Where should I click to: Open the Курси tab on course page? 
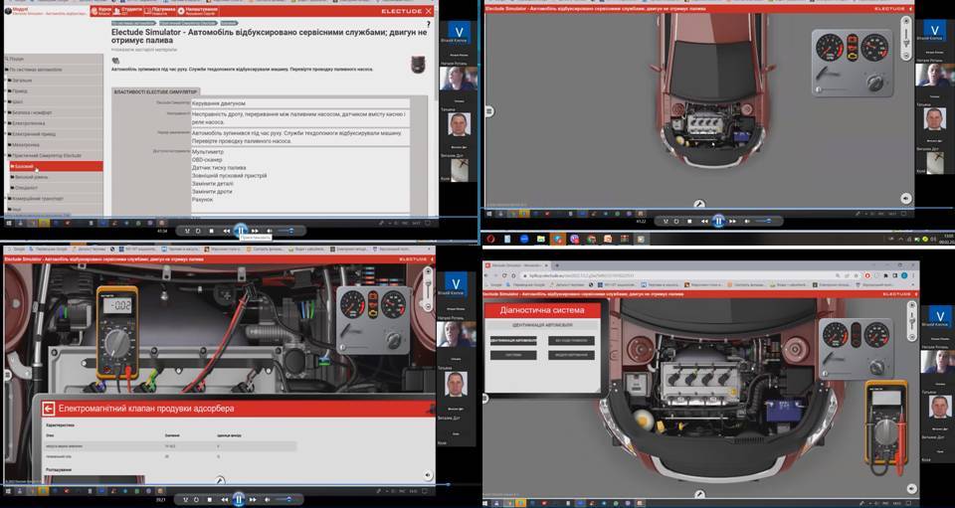[101, 11]
